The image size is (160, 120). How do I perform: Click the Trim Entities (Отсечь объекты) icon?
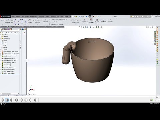pos(30,19)
